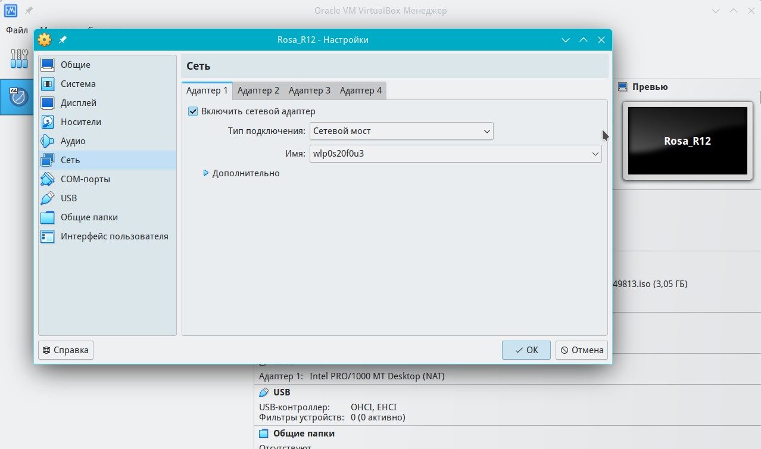The width and height of the screenshot is (761, 449).
Task: Click the USB section icon in the details pane
Action: [x=264, y=392]
